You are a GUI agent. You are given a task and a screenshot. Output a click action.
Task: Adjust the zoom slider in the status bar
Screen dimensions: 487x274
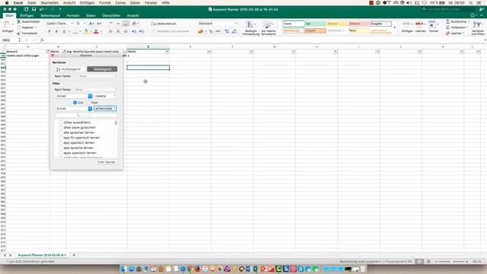click(451, 262)
